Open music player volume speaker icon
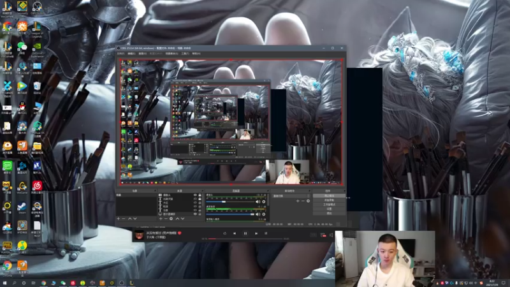510x287 pixels. [x=331, y=235]
